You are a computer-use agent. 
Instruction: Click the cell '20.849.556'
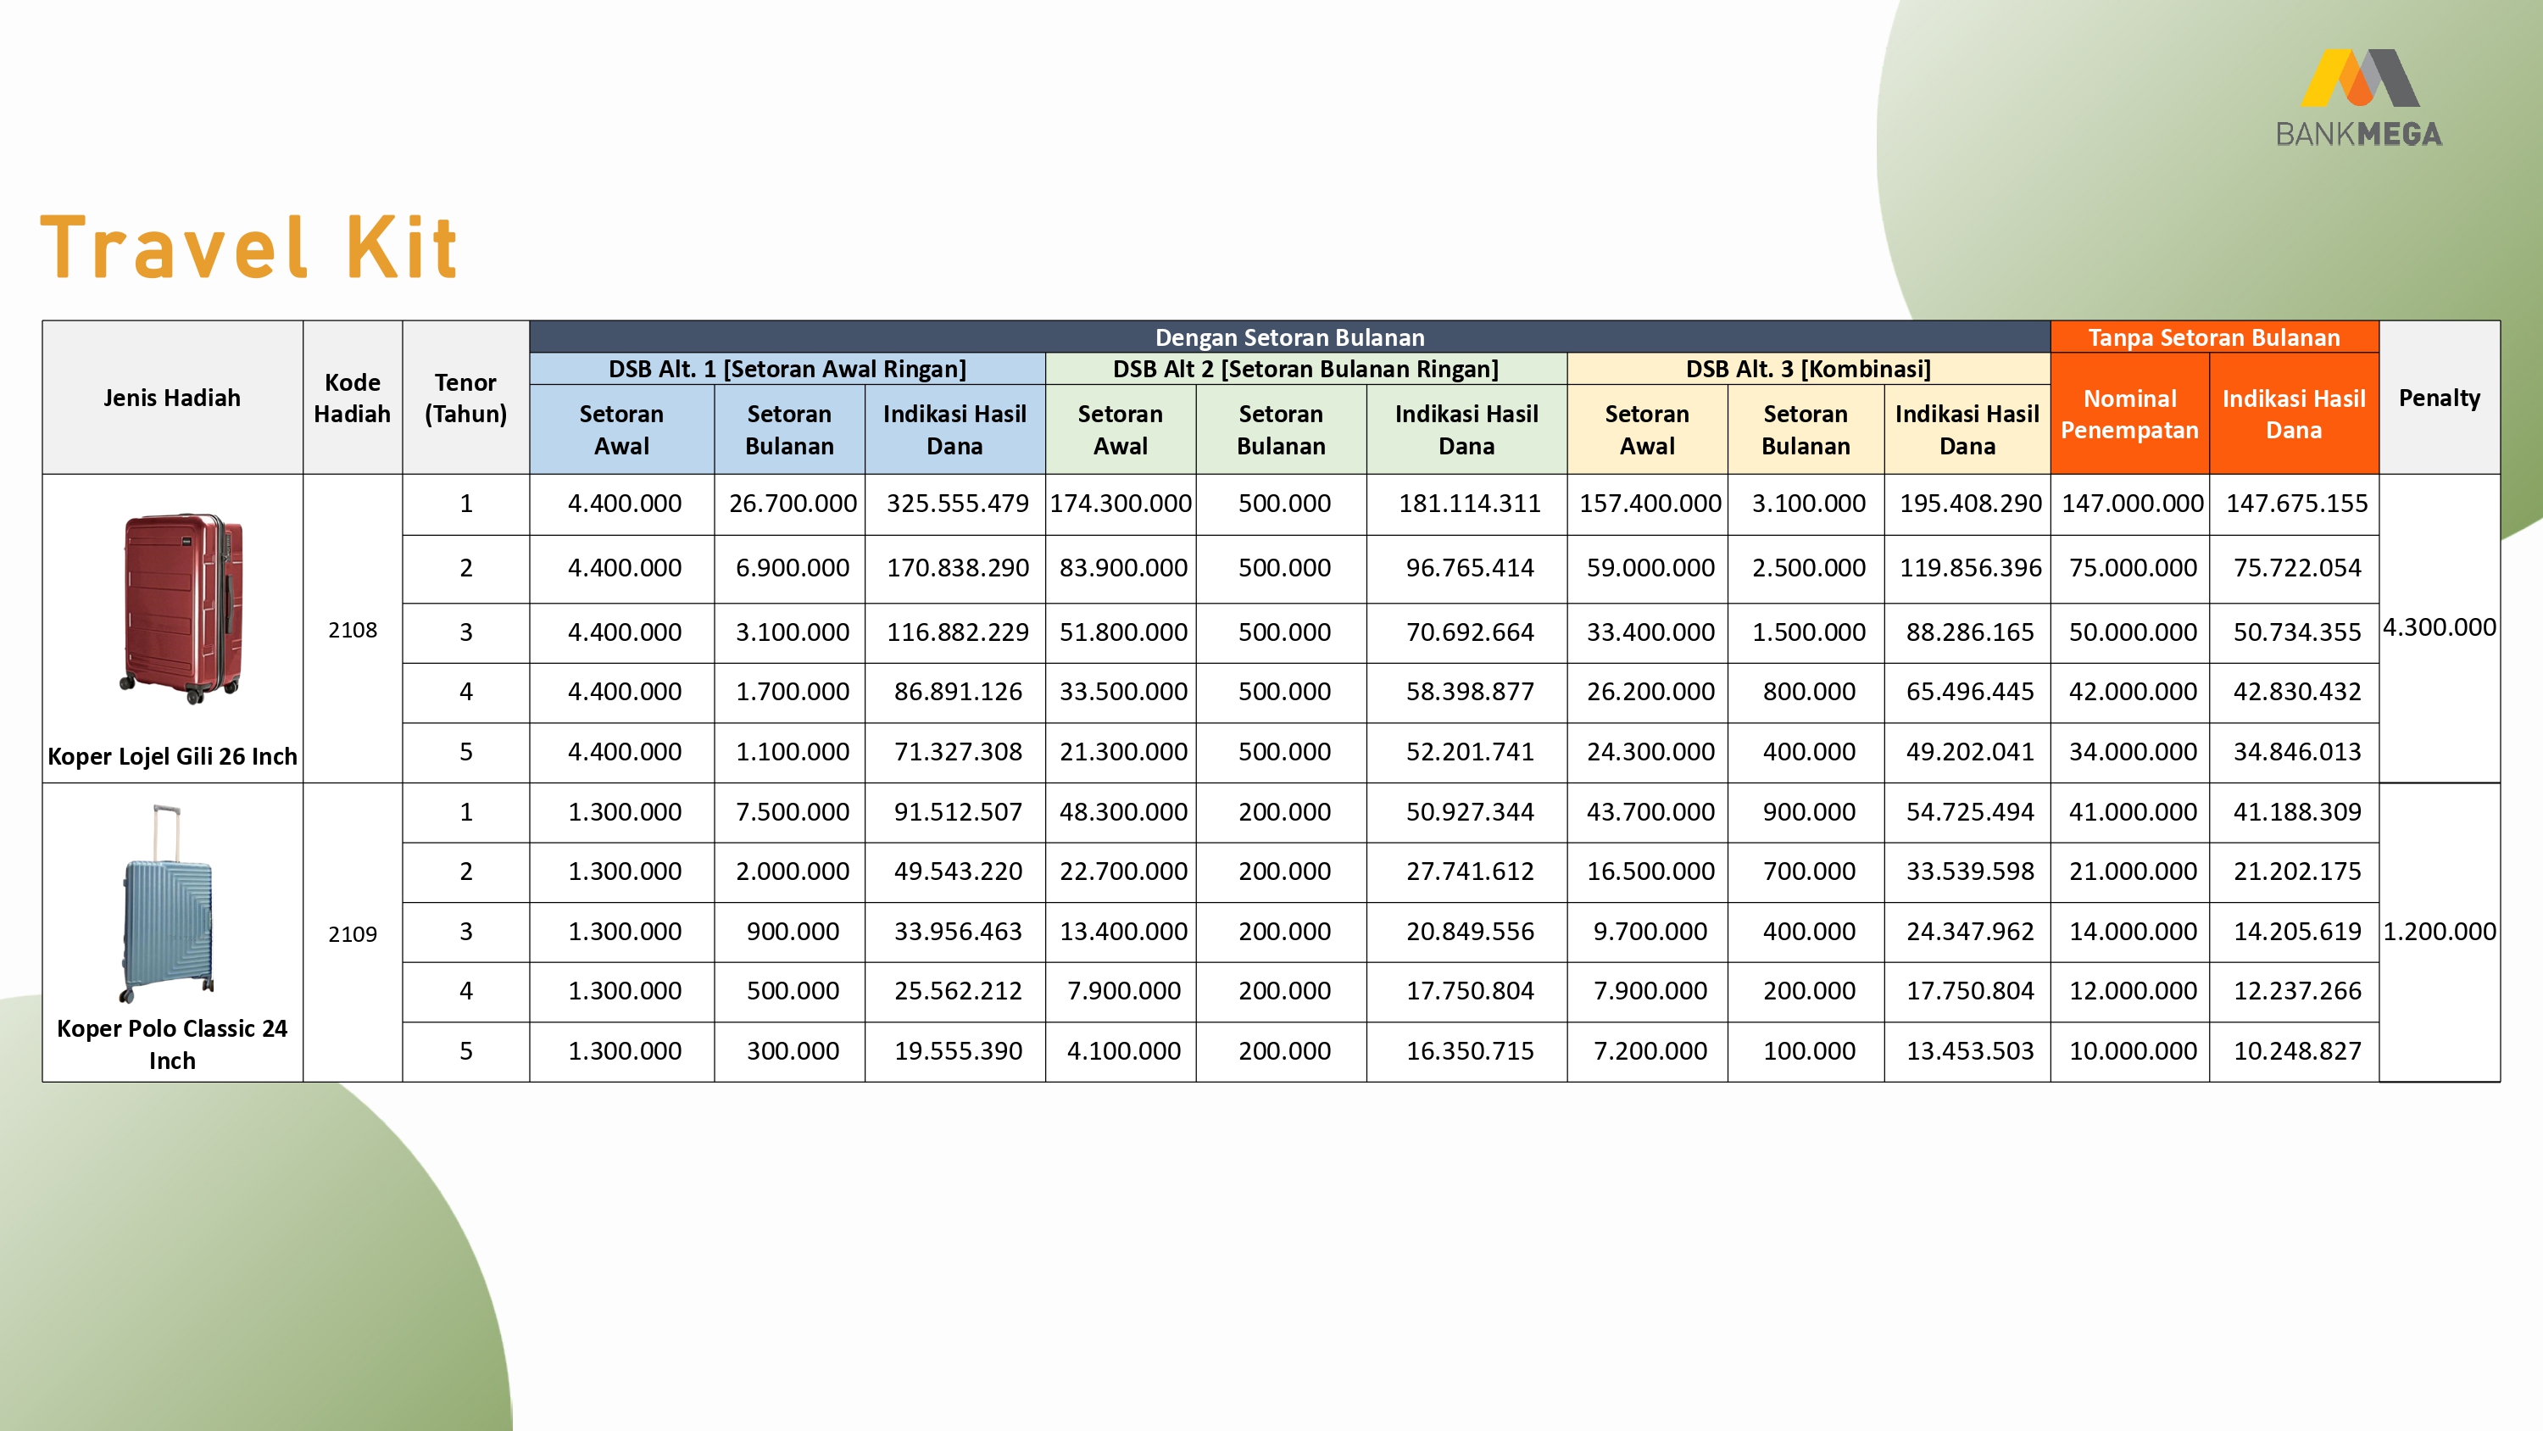point(1469,932)
